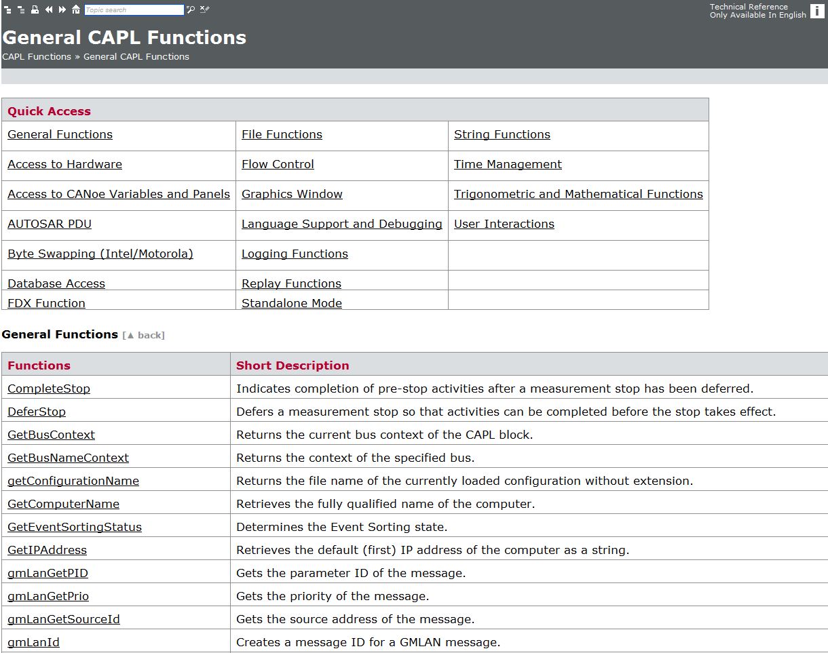Go to Trigonometric and Mathematical Functions

pyautogui.click(x=578, y=195)
